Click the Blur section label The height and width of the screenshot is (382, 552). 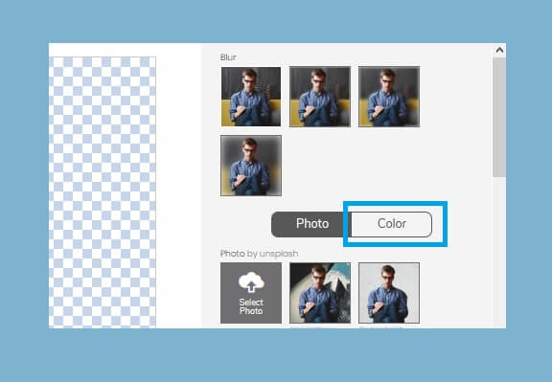(x=228, y=57)
